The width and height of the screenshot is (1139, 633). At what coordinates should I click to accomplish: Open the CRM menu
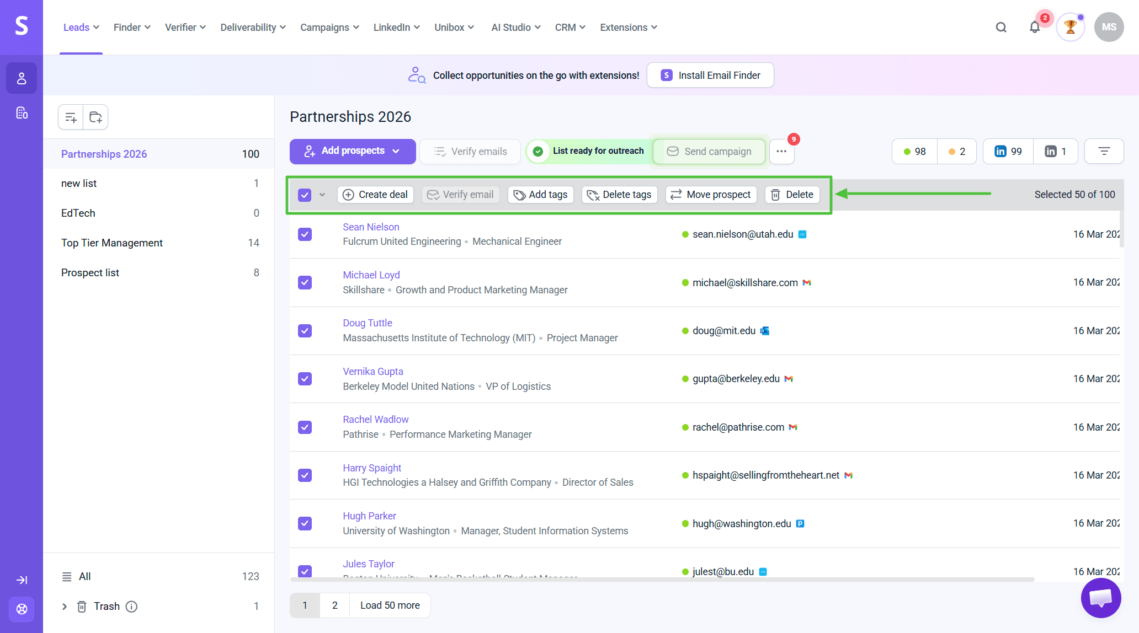(x=570, y=28)
